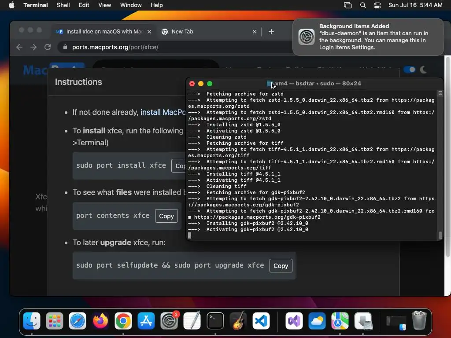Open System Settings with badge in dock
The height and width of the screenshot is (338, 451).
(x=169, y=321)
